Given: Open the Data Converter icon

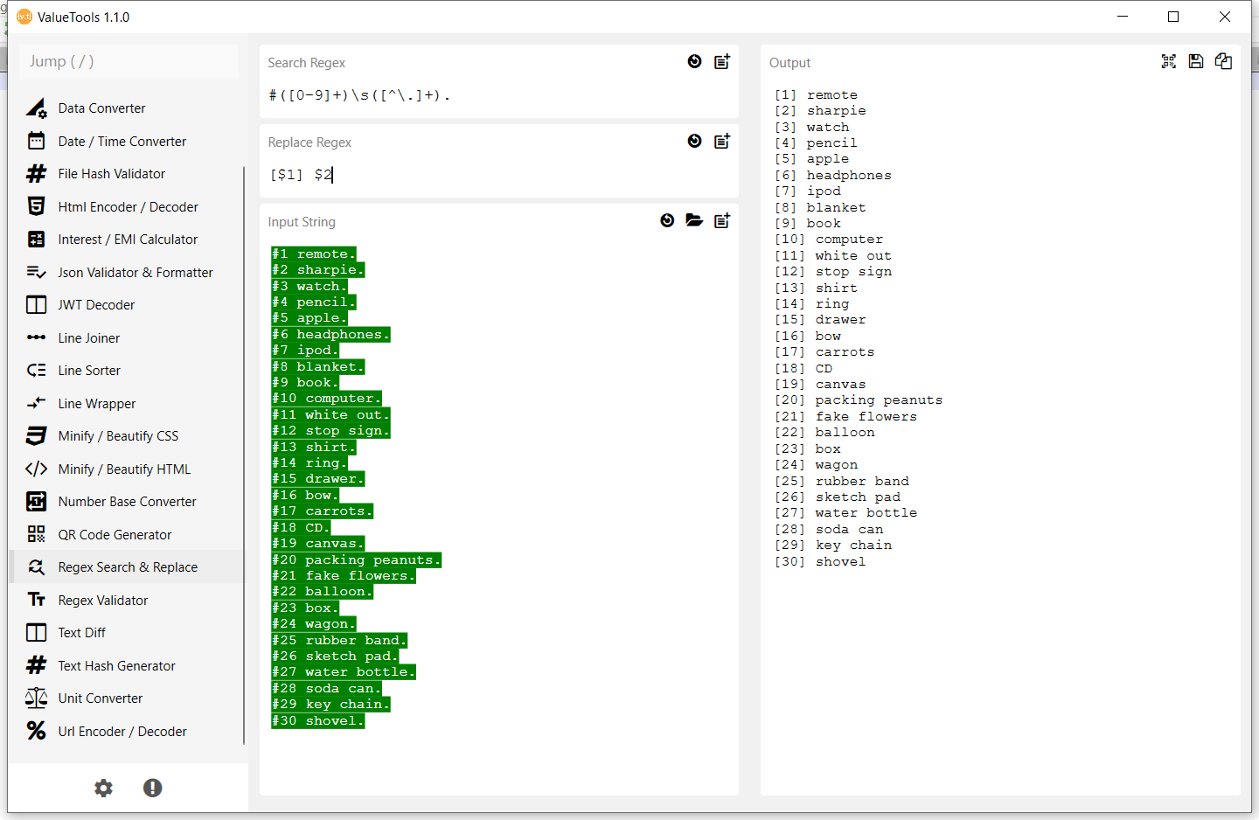Looking at the screenshot, I should (x=36, y=108).
